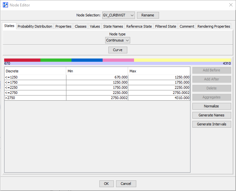Close the Node Editor dialog window
Screen dimensions: 236x191
click(231, 5)
